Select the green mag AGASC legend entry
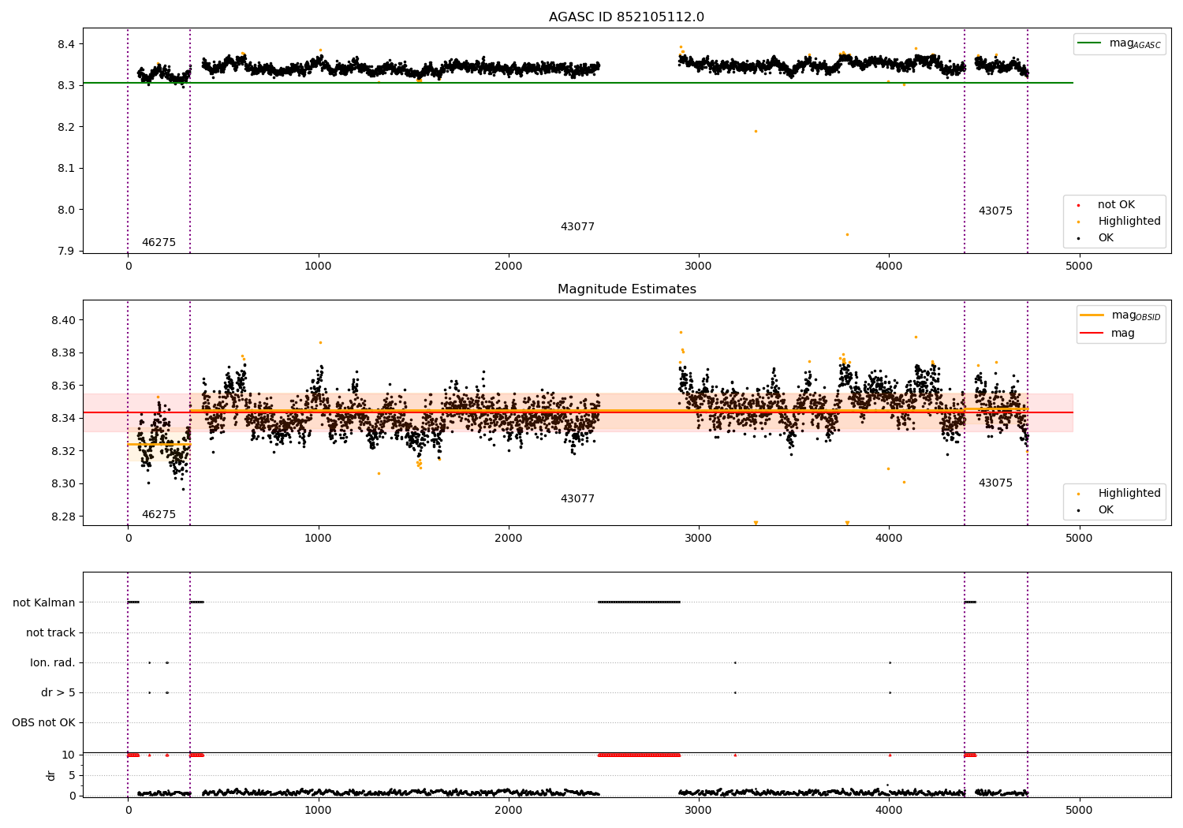Viewport: 1183px width, 828px height. pyautogui.click(x=1119, y=43)
